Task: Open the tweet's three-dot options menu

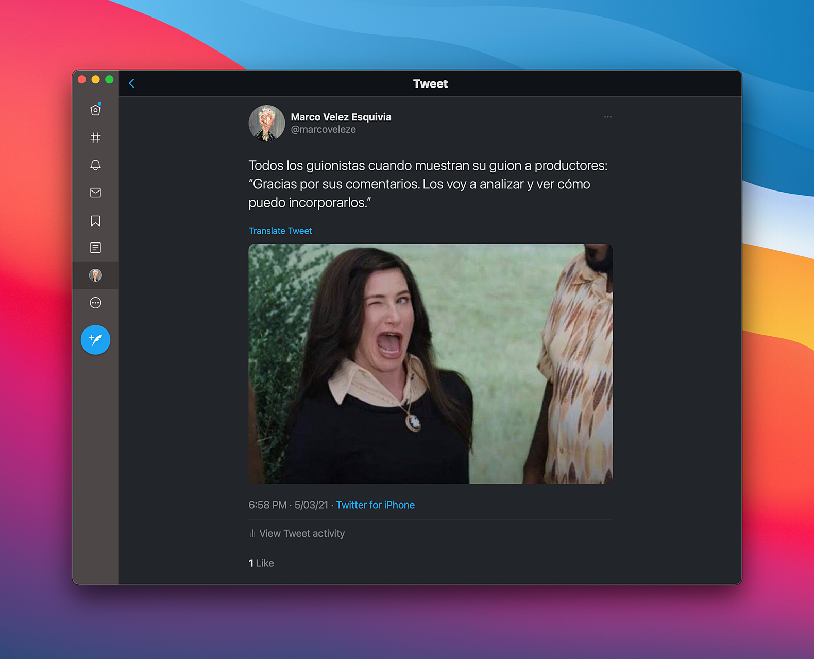Action: pos(608,117)
